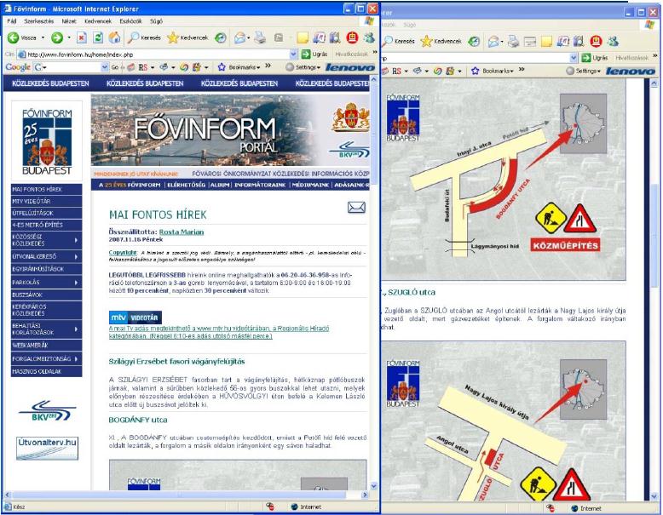Click the RS icon on front Google toolbar
This screenshot has height=515, width=663.
coord(143,67)
